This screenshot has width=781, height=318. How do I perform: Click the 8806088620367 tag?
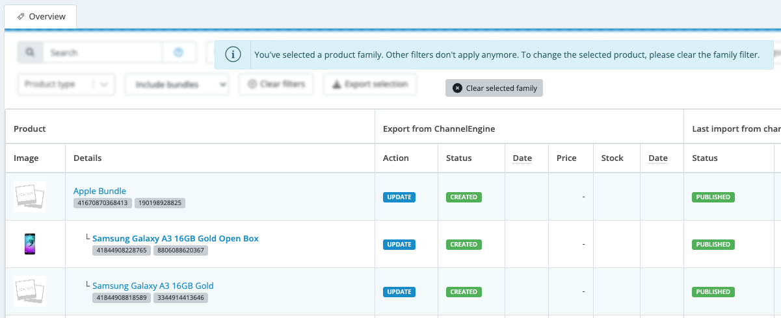(181, 251)
